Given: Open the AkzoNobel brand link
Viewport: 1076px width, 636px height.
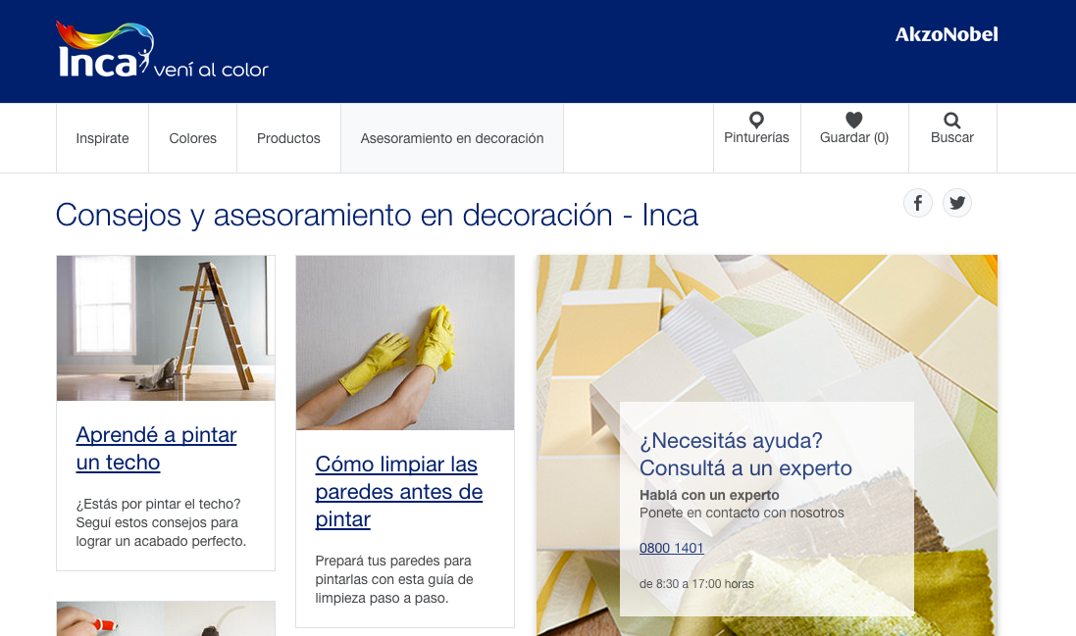Looking at the screenshot, I should click(947, 34).
